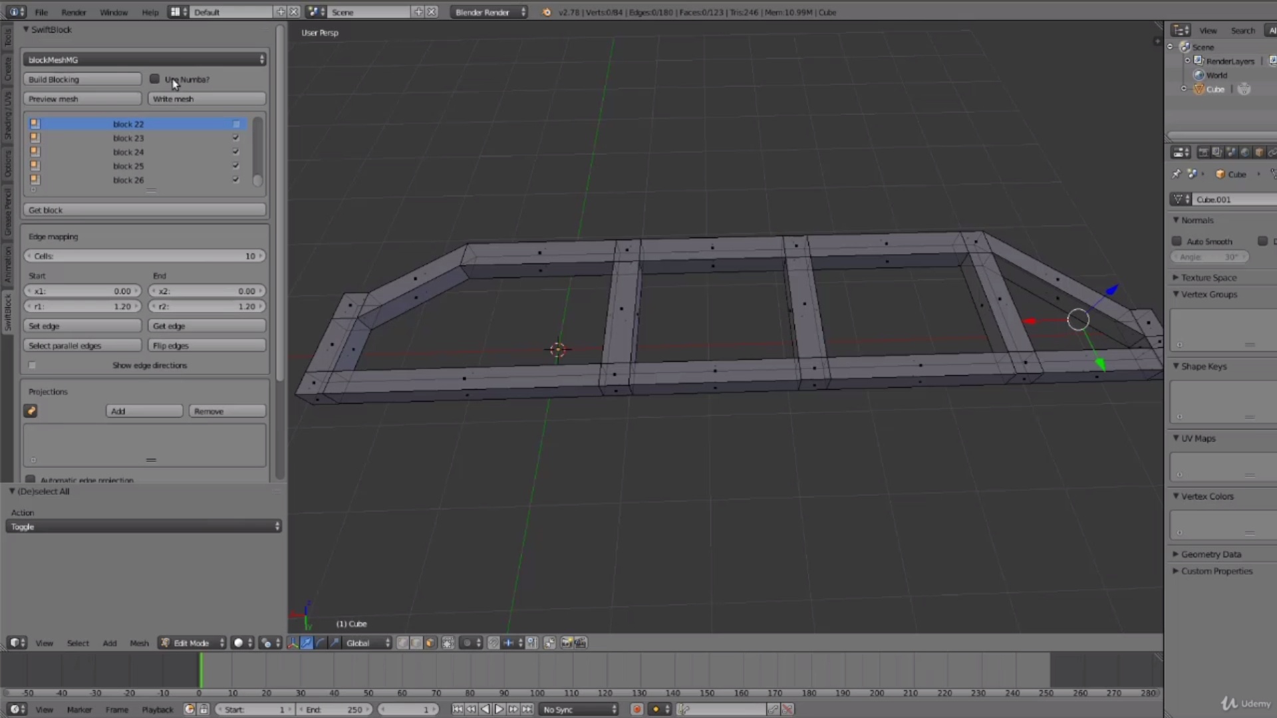Click the Select parallel edges button
This screenshot has height=718, width=1277.
coord(82,346)
